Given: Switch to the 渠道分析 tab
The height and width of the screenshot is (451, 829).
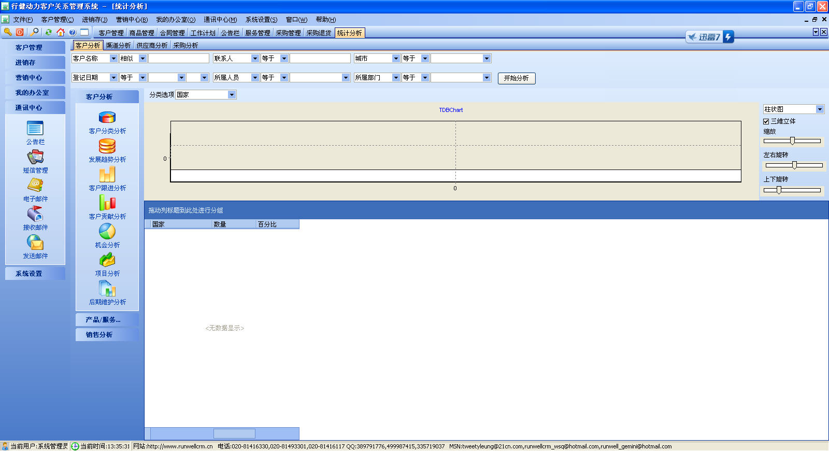Looking at the screenshot, I should 118,46.
